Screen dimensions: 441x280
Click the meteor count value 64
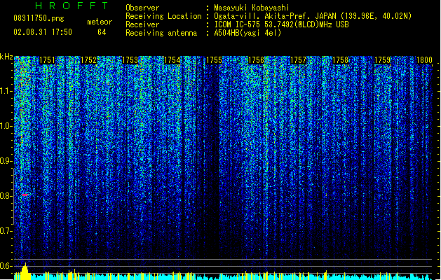(102, 32)
